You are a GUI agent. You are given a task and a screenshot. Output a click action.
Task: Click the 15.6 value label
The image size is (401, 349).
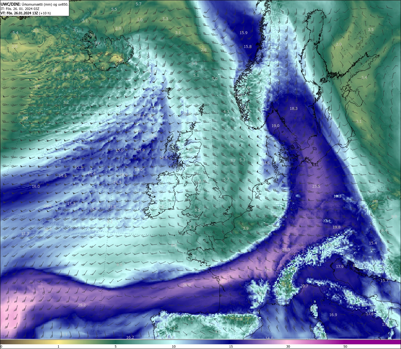pyautogui.click(x=119, y=150)
